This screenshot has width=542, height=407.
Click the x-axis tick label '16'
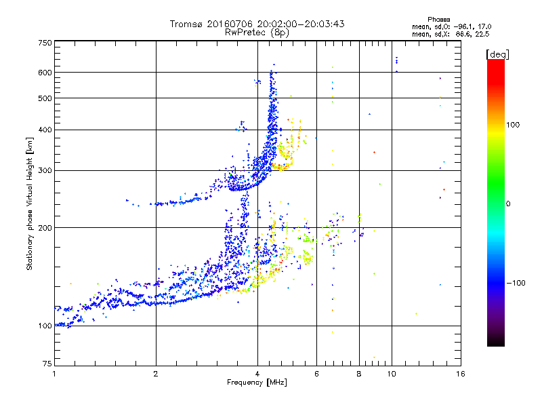pyautogui.click(x=461, y=374)
